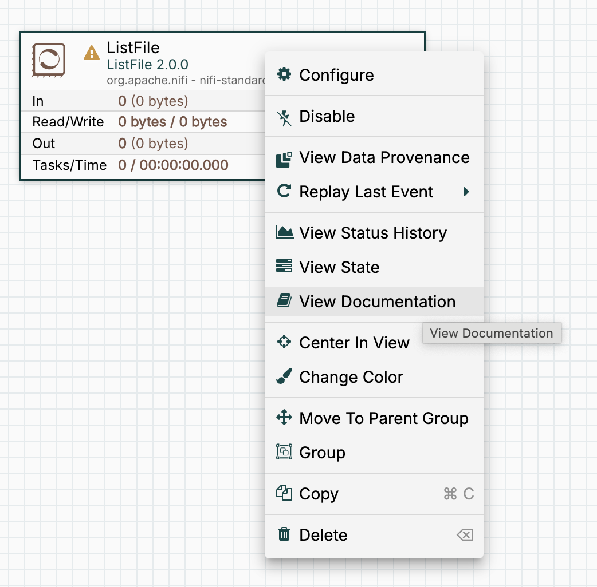Viewport: 597px width, 587px height.
Task: Select Move To Parent Group
Action: pos(383,418)
